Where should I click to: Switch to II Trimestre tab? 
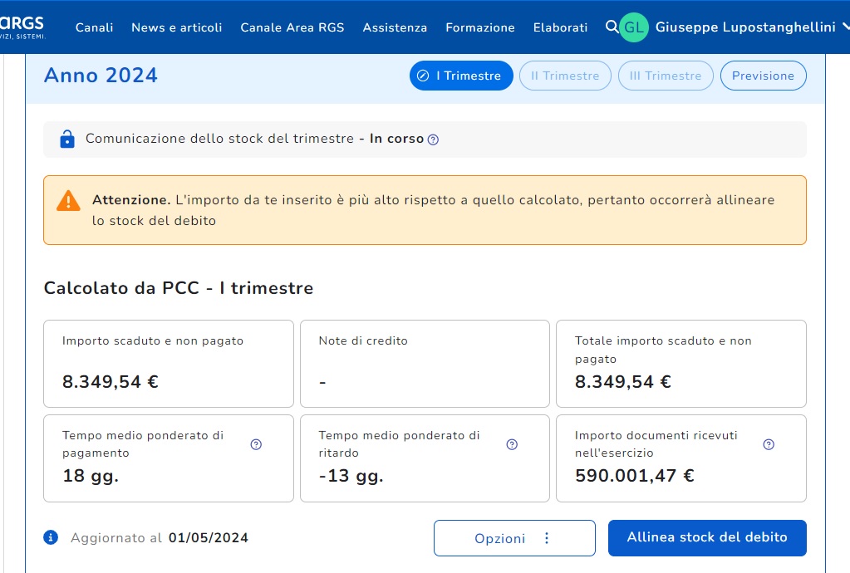point(565,76)
